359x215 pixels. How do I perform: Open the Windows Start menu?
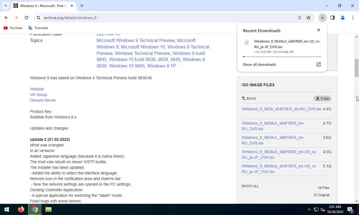point(7,209)
